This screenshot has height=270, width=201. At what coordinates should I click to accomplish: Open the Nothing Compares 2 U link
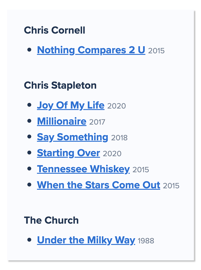click(x=91, y=50)
